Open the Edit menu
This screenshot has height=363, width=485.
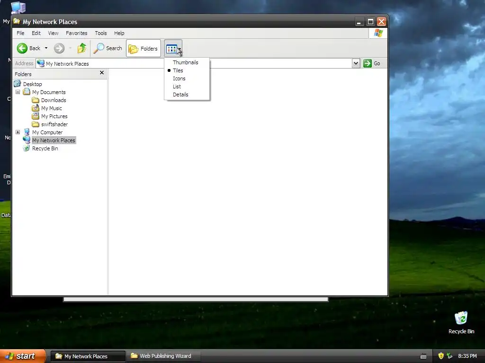[36, 33]
